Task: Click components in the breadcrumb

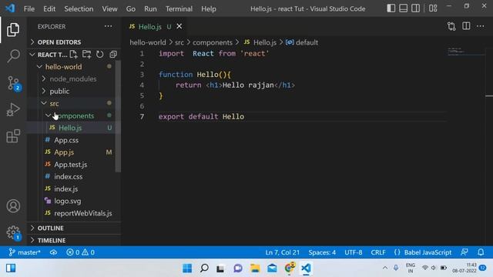Action: pyautogui.click(x=213, y=42)
